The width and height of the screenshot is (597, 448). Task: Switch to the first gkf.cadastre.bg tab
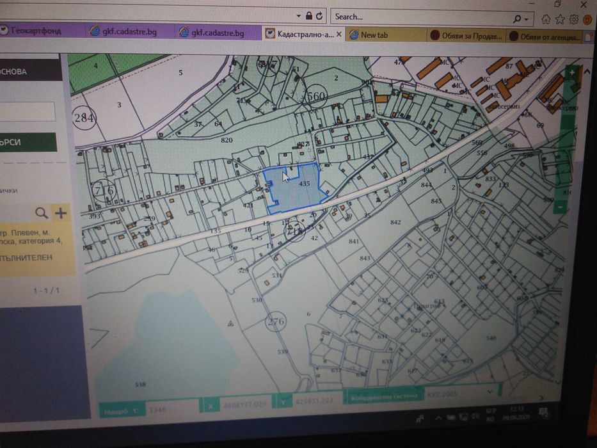(x=129, y=31)
